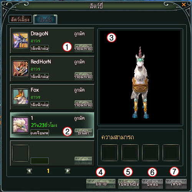The width and height of the screenshot is (192, 192).
Task: Select the Fox mount portrait icon
Action: point(20,97)
